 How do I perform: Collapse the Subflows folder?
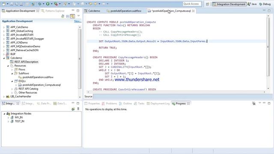[12, 73]
